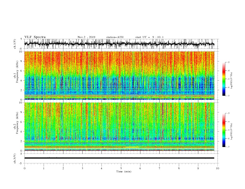
Task: Click the "9" tick on the Time axis
Action: point(198,168)
